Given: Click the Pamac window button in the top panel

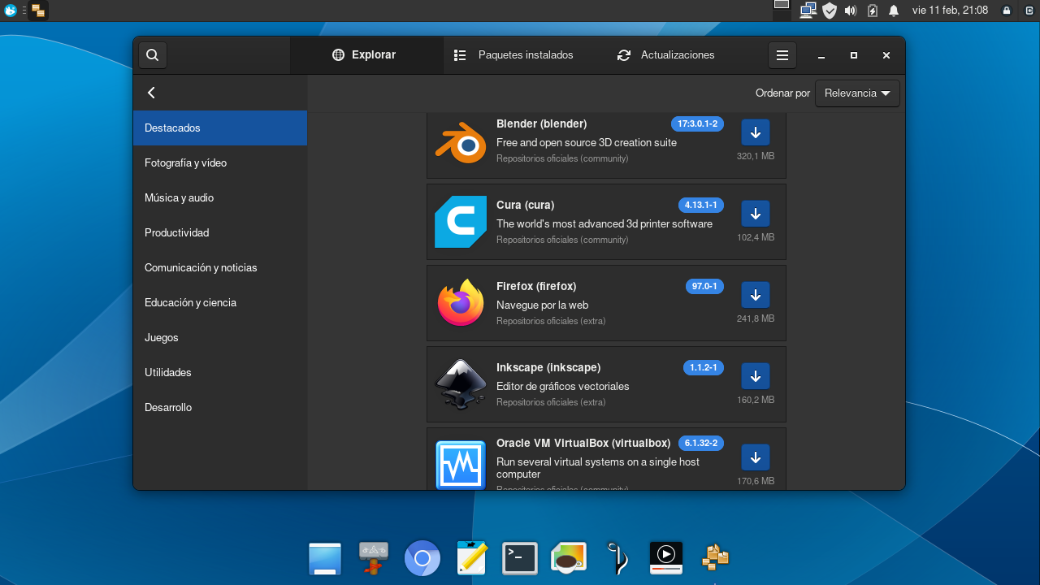Looking at the screenshot, I should 38,11.
